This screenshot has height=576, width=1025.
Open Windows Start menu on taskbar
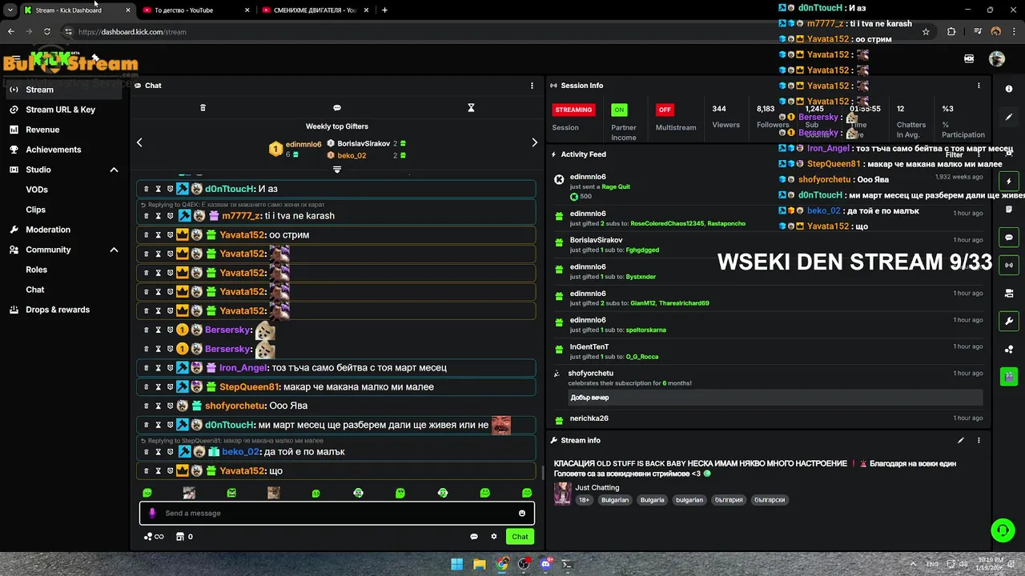456,564
